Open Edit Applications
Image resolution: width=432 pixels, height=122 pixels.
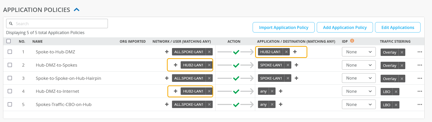point(397,27)
